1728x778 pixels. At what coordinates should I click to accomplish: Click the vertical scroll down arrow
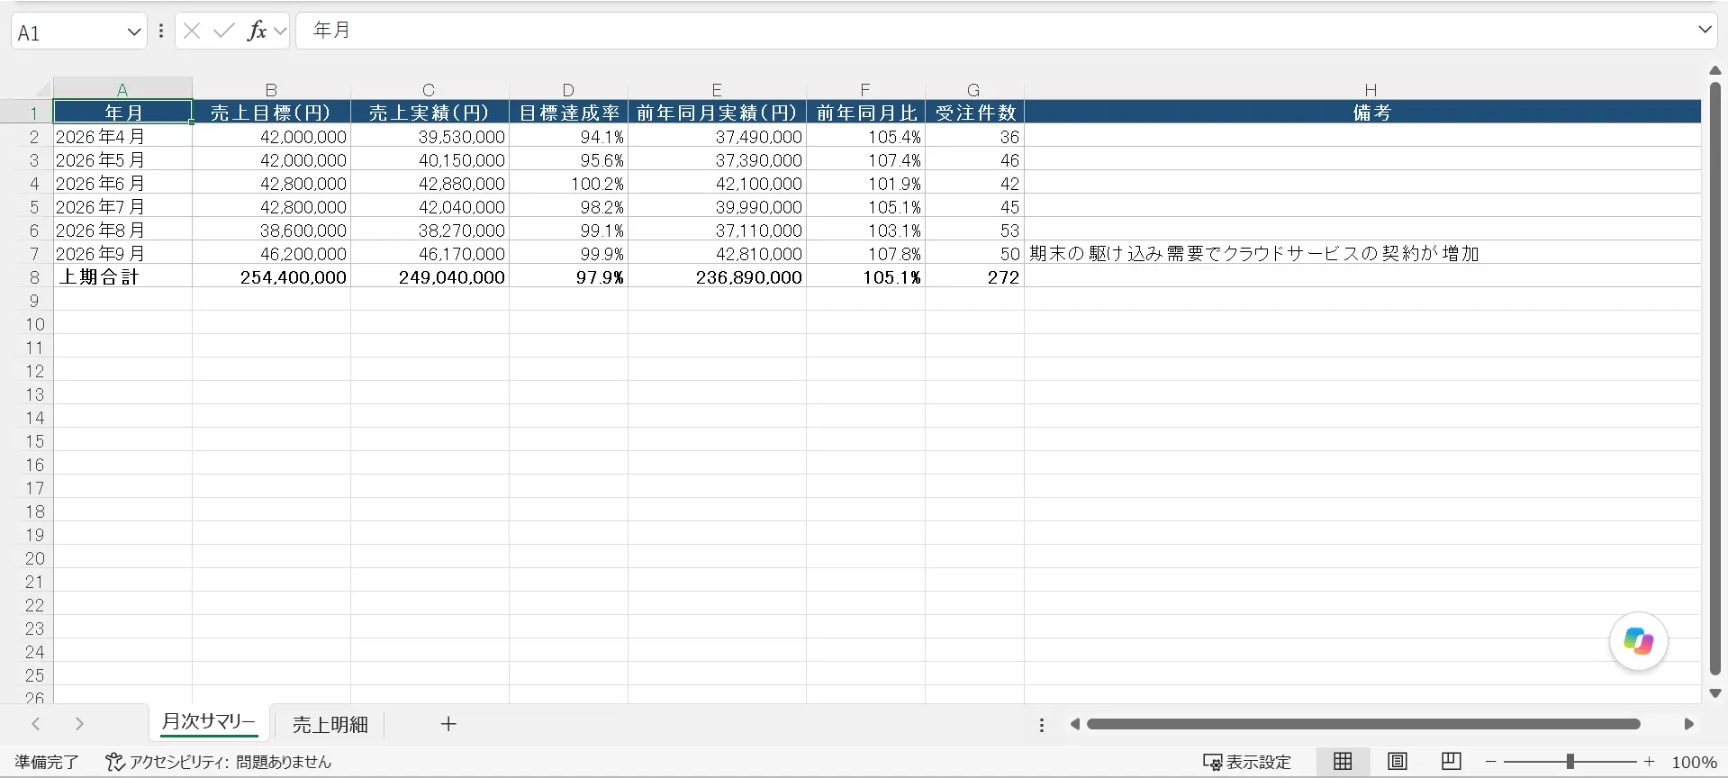[1715, 692]
